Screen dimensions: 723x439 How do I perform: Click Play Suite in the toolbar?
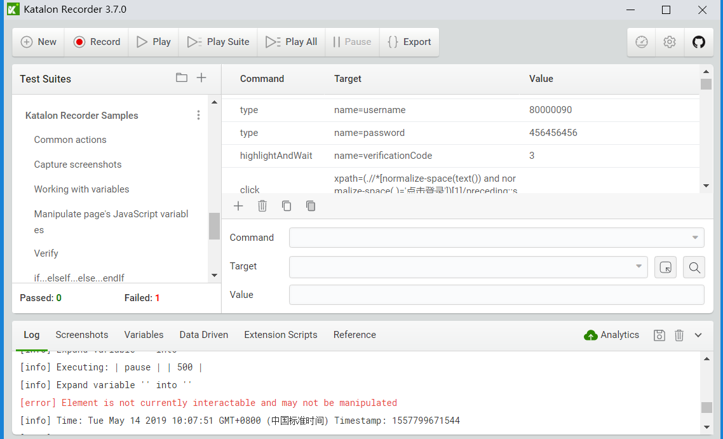(x=218, y=42)
